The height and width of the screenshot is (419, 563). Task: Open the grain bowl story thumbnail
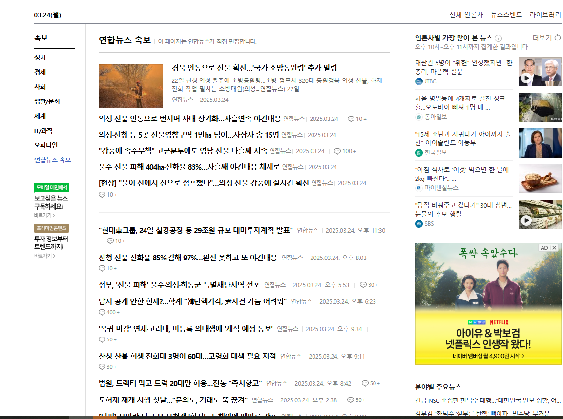point(540,179)
